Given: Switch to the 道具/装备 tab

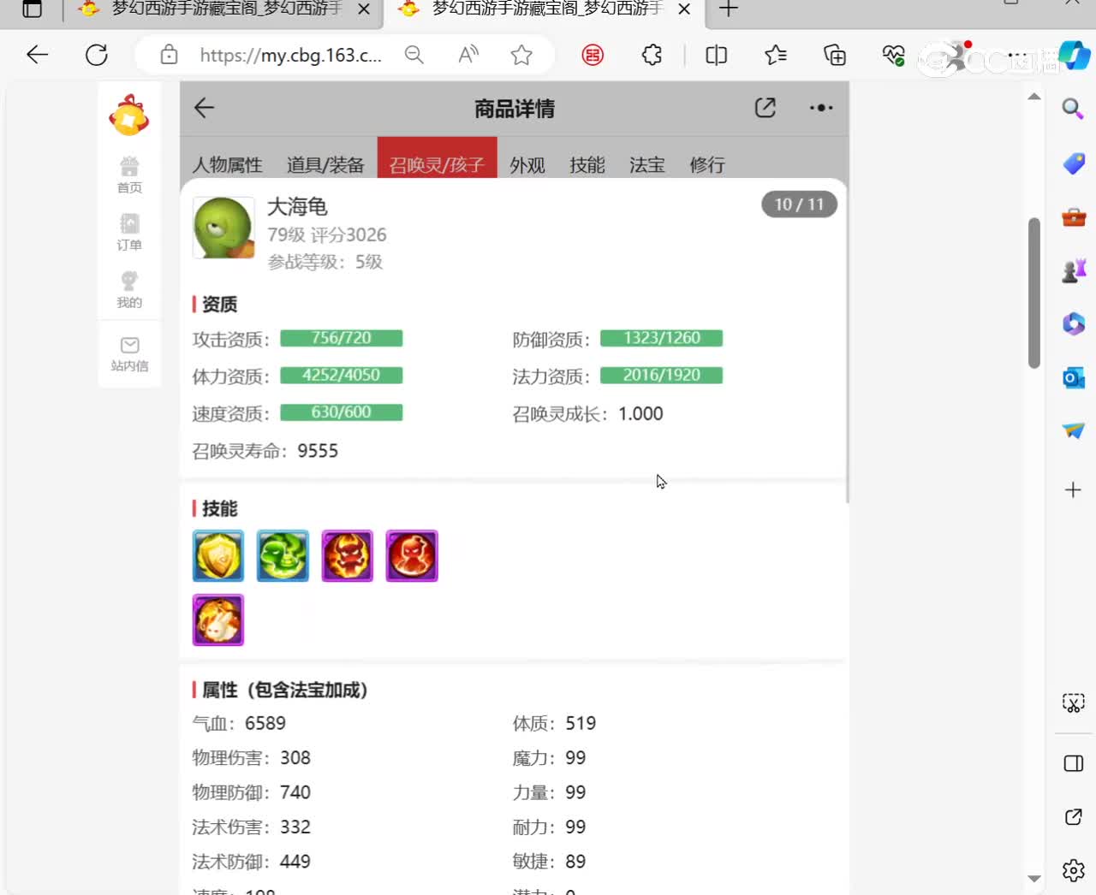Looking at the screenshot, I should coord(325,164).
